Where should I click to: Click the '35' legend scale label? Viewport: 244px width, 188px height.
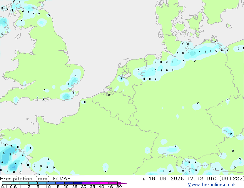(x=92, y=186)
